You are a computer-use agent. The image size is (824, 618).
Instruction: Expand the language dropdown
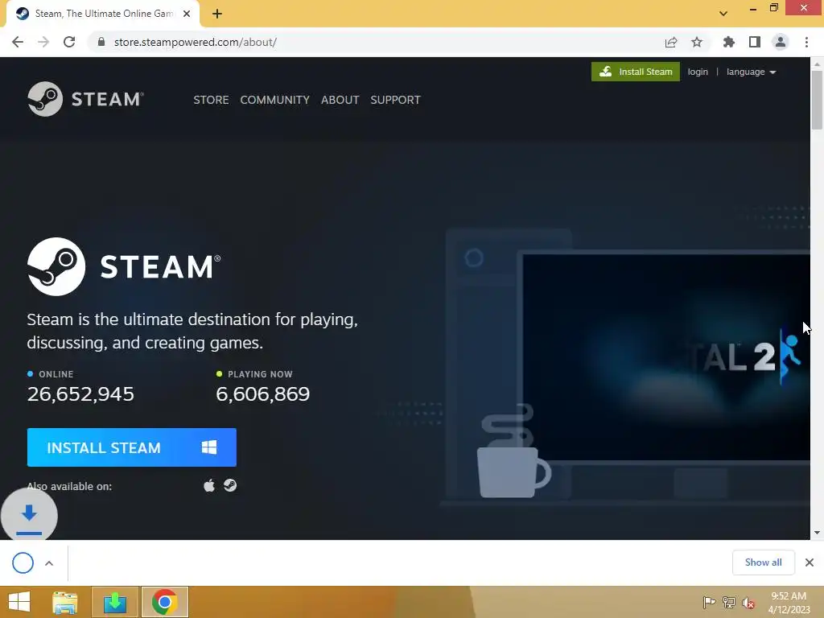pyautogui.click(x=751, y=72)
